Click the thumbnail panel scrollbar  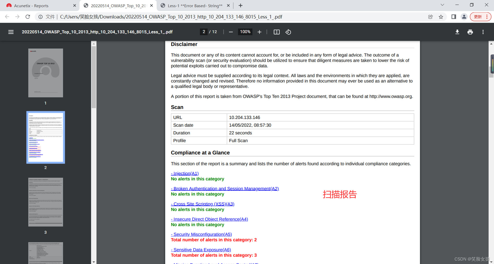(x=94, y=77)
